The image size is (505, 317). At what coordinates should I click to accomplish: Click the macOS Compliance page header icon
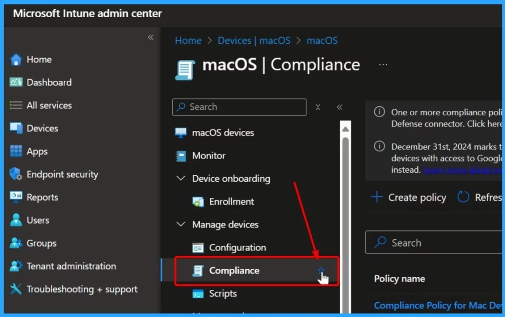coord(185,70)
